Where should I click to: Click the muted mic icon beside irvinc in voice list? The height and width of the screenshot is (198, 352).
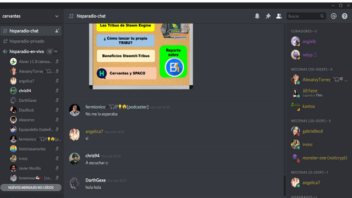point(57,158)
